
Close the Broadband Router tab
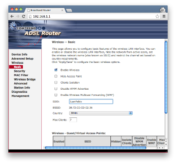(62, 10)
